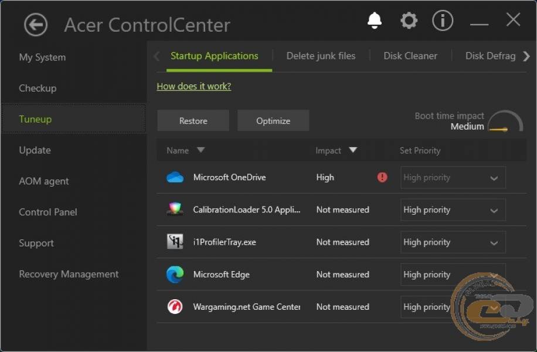This screenshot has height=352, width=537.
Task: Click the Optimize button
Action: (273, 121)
